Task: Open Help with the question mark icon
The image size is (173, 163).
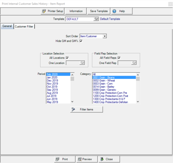Action: tap(114, 11)
